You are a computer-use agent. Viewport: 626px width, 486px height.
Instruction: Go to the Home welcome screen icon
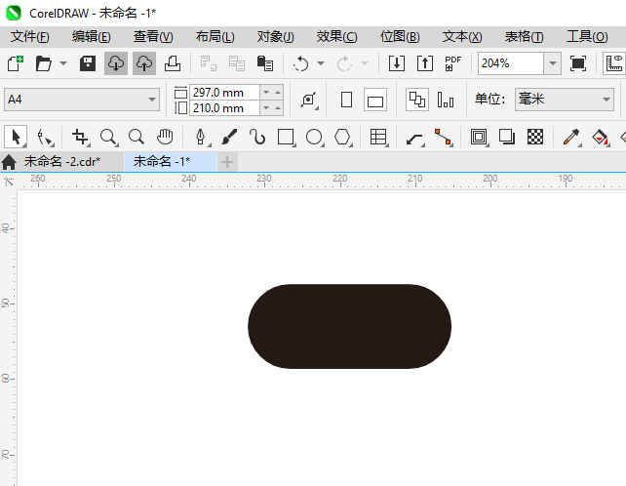(x=9, y=162)
